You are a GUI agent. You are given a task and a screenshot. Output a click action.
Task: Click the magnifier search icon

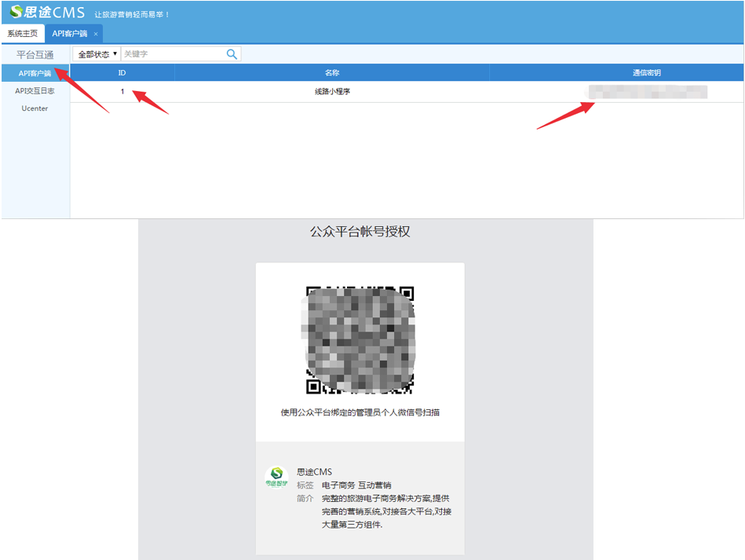coord(232,54)
